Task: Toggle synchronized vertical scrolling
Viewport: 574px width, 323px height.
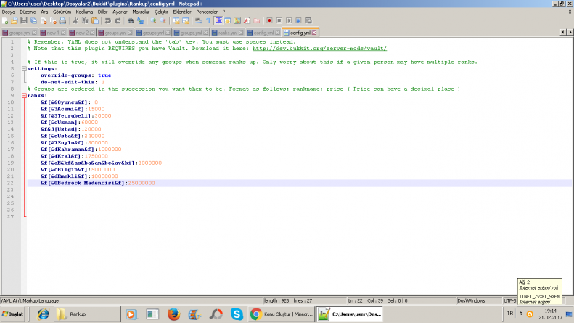Action: coord(176,21)
